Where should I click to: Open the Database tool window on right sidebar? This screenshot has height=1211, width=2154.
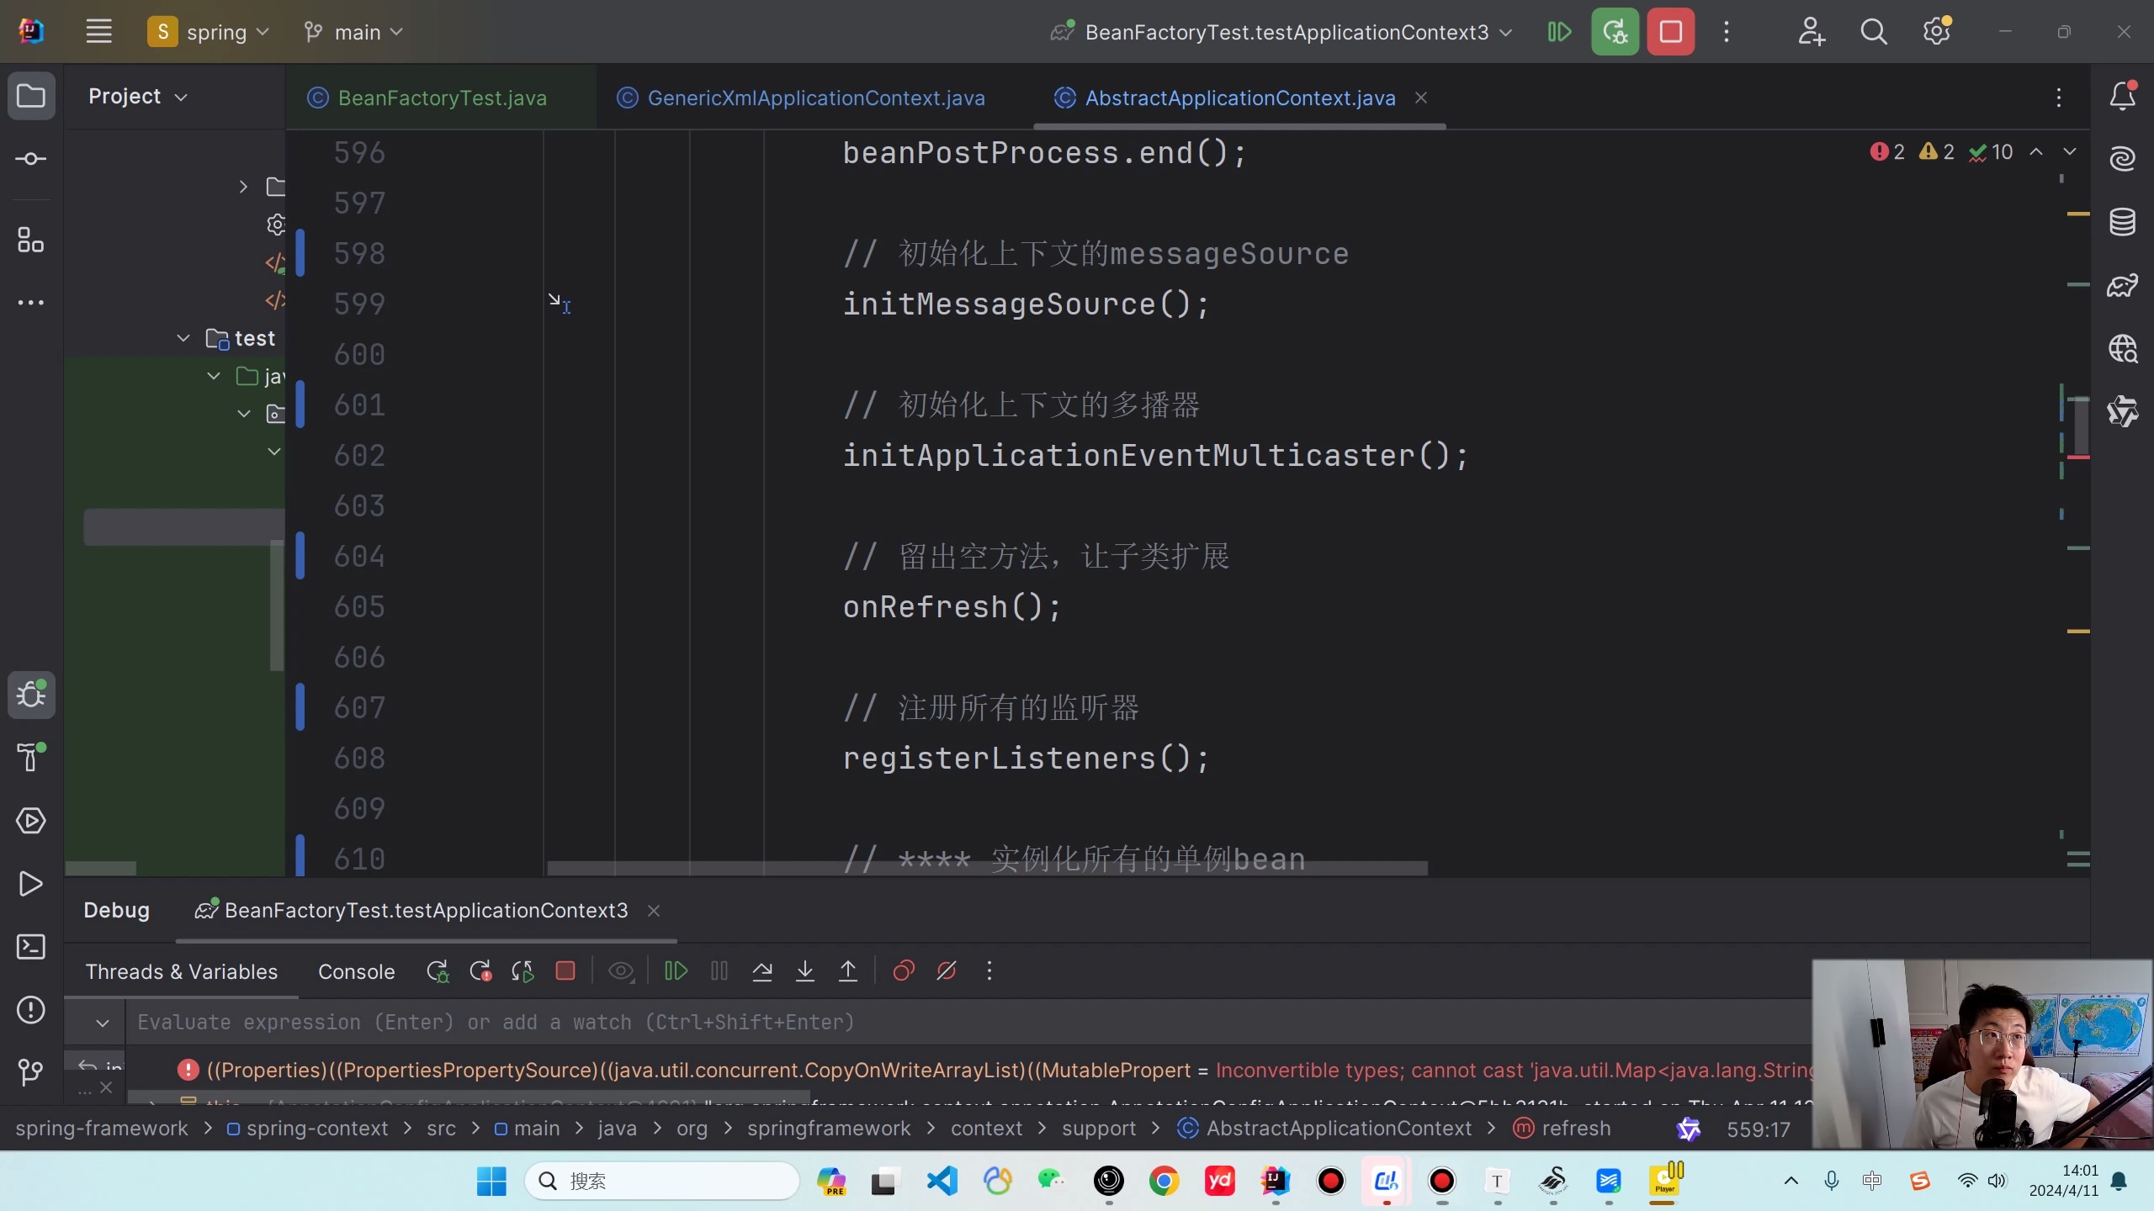pos(2124,221)
